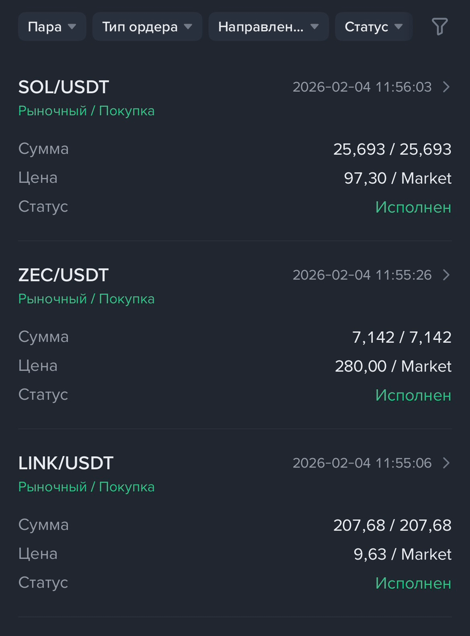Tap the LINK sum 207,68 / 207,68

[x=392, y=525]
